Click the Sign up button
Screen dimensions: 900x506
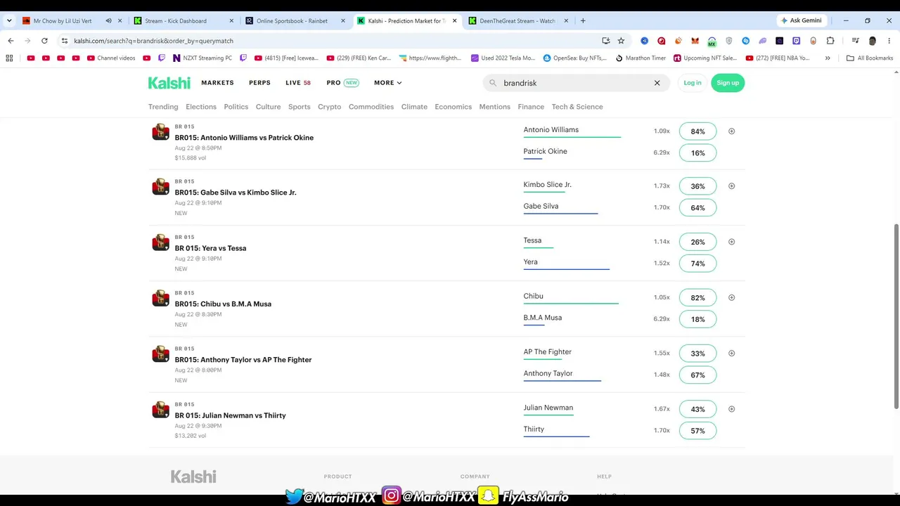click(728, 83)
